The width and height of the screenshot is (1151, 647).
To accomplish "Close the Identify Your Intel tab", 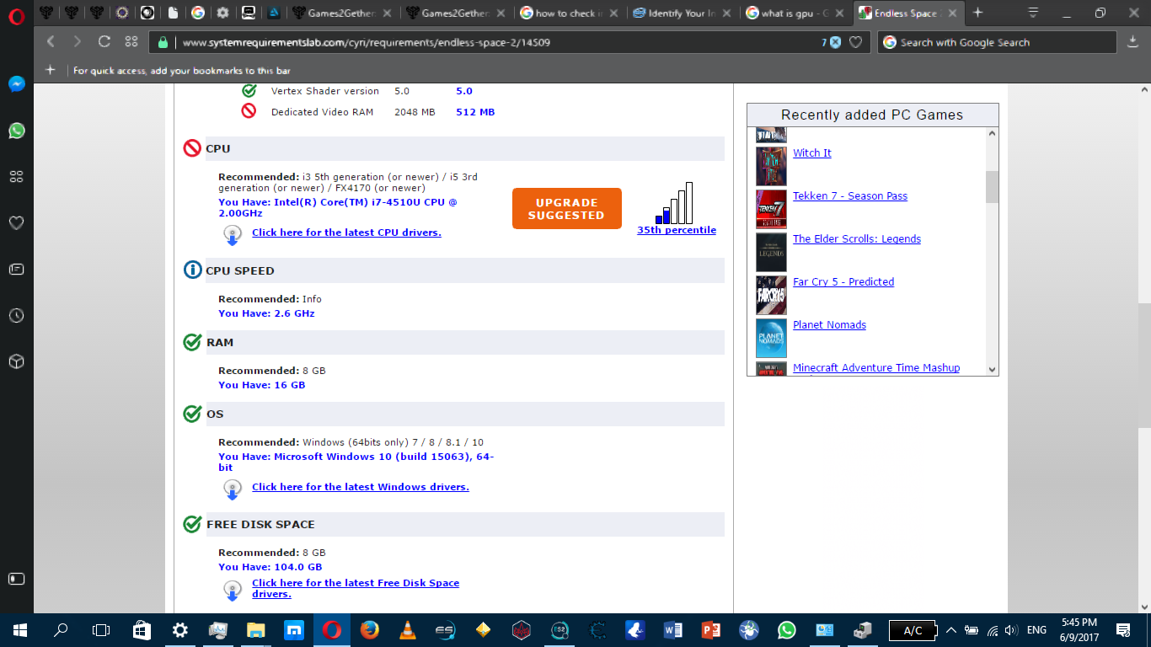I will click(x=725, y=13).
